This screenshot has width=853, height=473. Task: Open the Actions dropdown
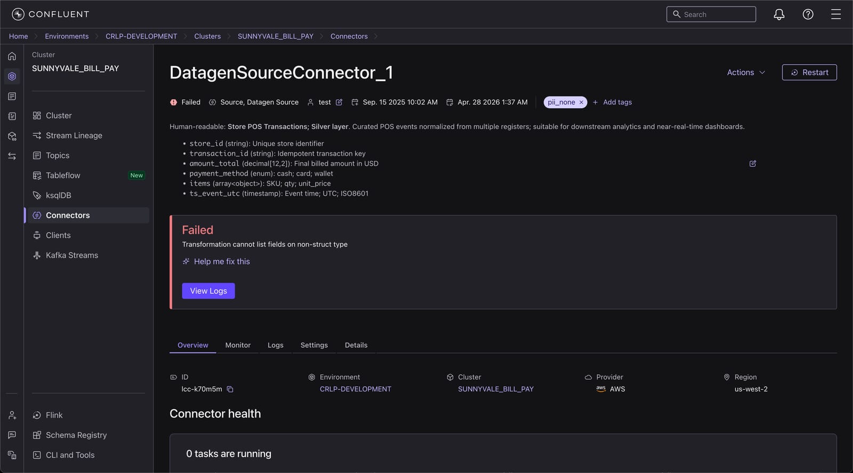click(746, 73)
